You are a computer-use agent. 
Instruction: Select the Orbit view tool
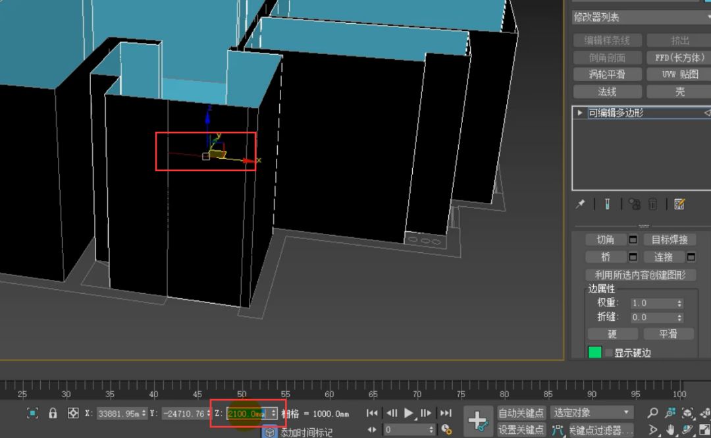click(687, 429)
